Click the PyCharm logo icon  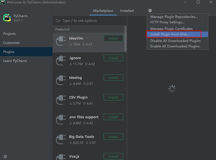(x=7, y=18)
